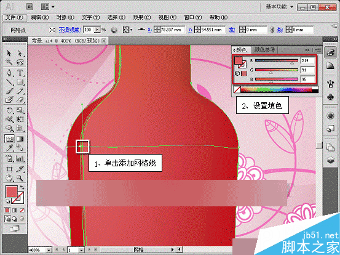Set paint mode to None button

pos(22,210)
